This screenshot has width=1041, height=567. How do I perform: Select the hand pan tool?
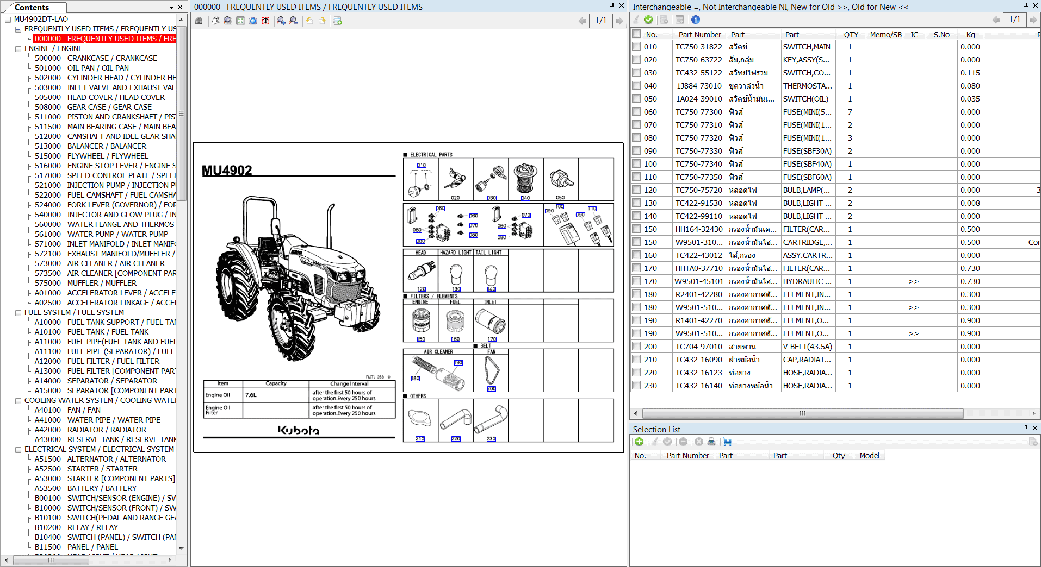coord(215,21)
